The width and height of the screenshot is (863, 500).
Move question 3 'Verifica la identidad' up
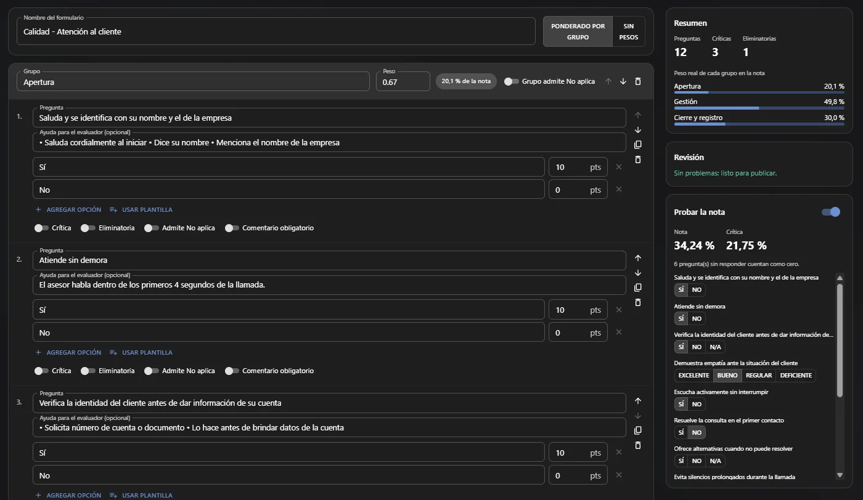pyautogui.click(x=638, y=401)
